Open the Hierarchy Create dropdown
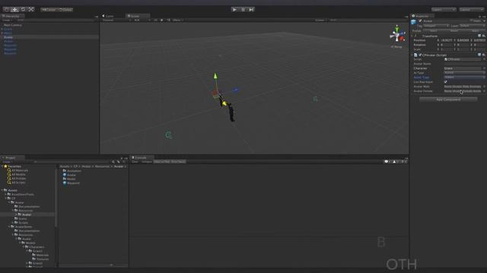The image size is (487, 273). (8, 20)
